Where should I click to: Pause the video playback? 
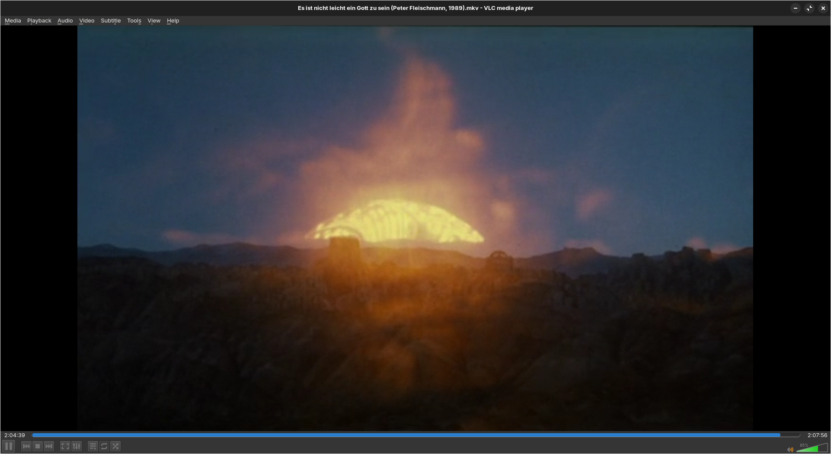pos(9,446)
